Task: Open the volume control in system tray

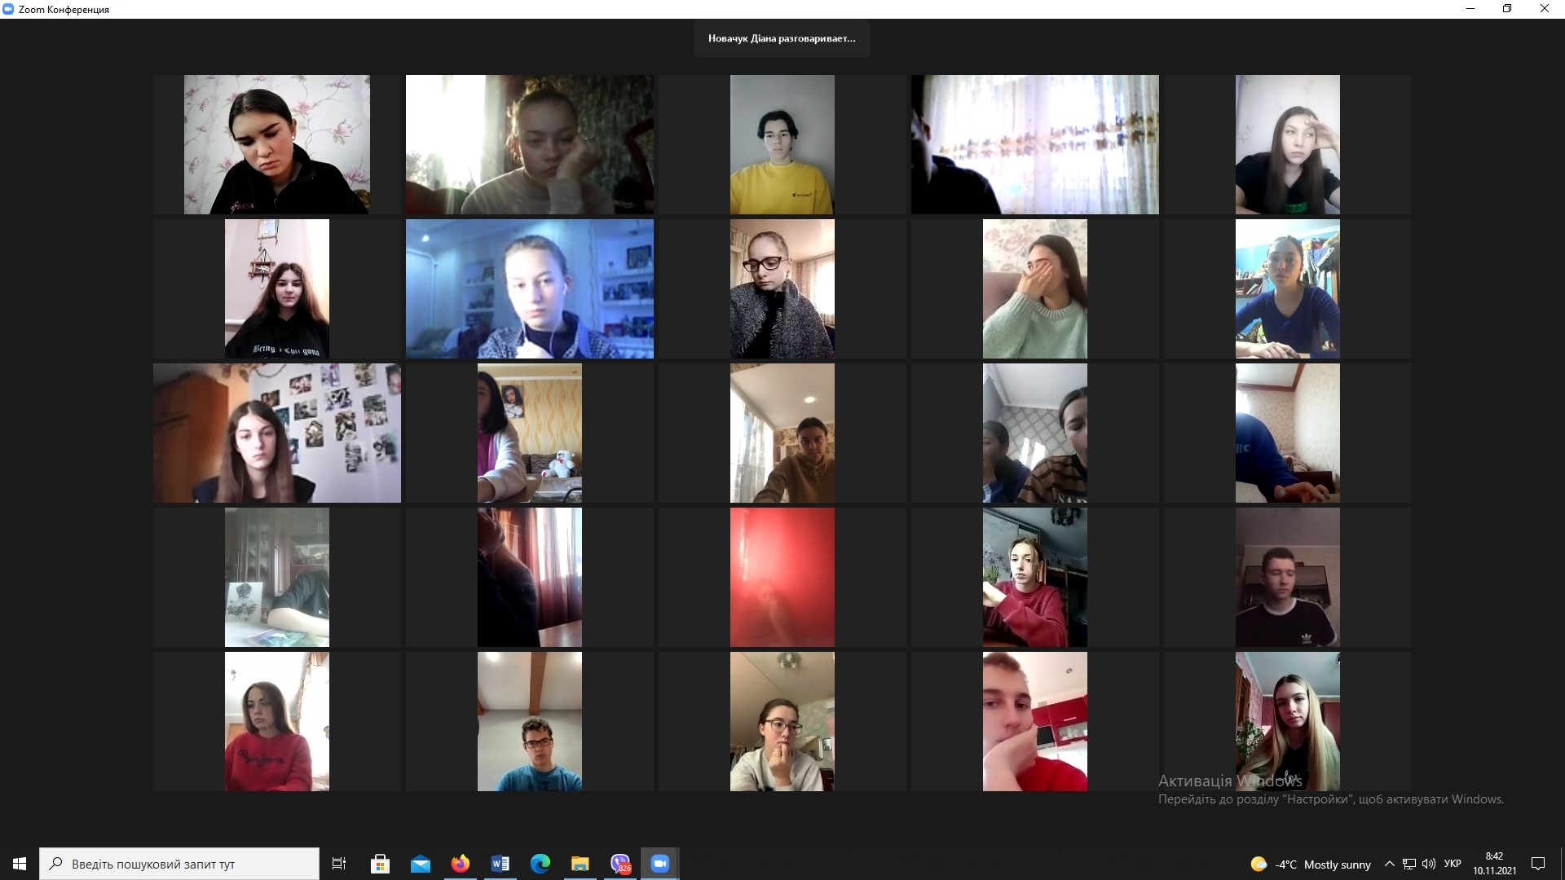Action: click(x=1429, y=864)
